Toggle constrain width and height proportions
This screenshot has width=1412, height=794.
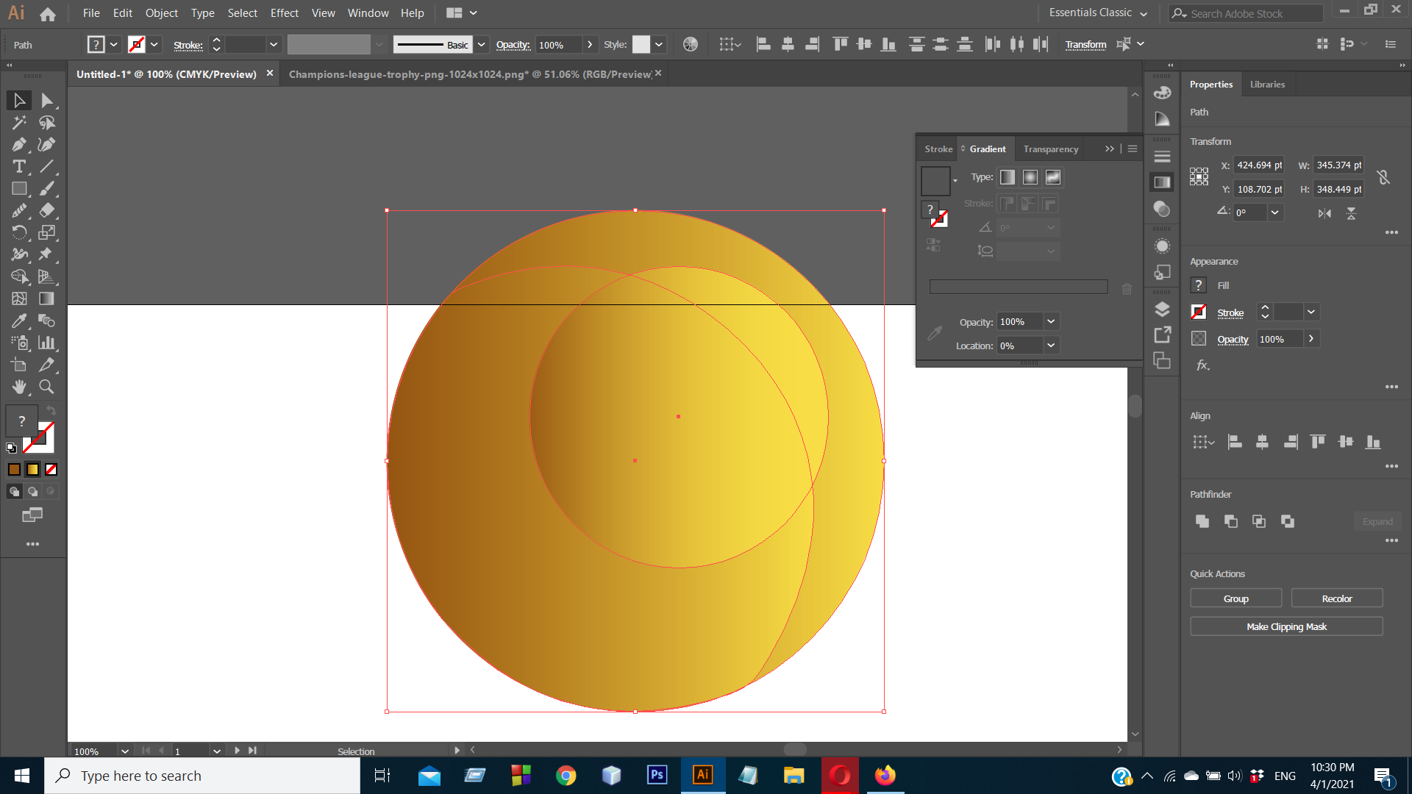click(1383, 177)
